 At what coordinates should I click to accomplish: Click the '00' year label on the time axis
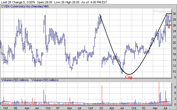pyautogui.click(x=15, y=108)
